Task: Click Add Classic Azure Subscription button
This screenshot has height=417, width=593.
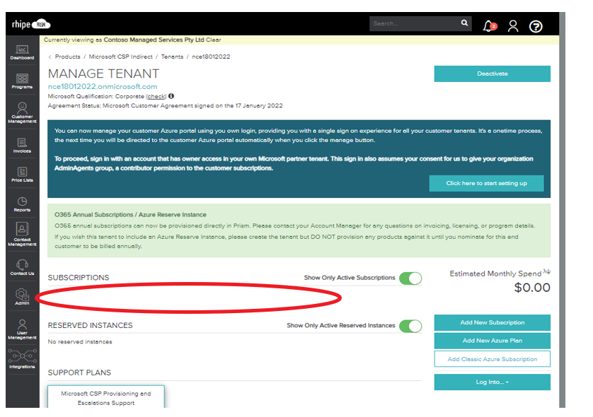Action: click(492, 359)
